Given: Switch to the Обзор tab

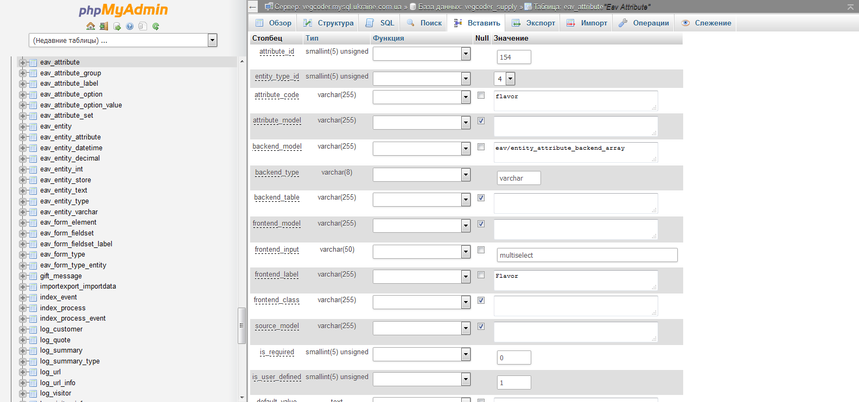Looking at the screenshot, I should coord(273,23).
